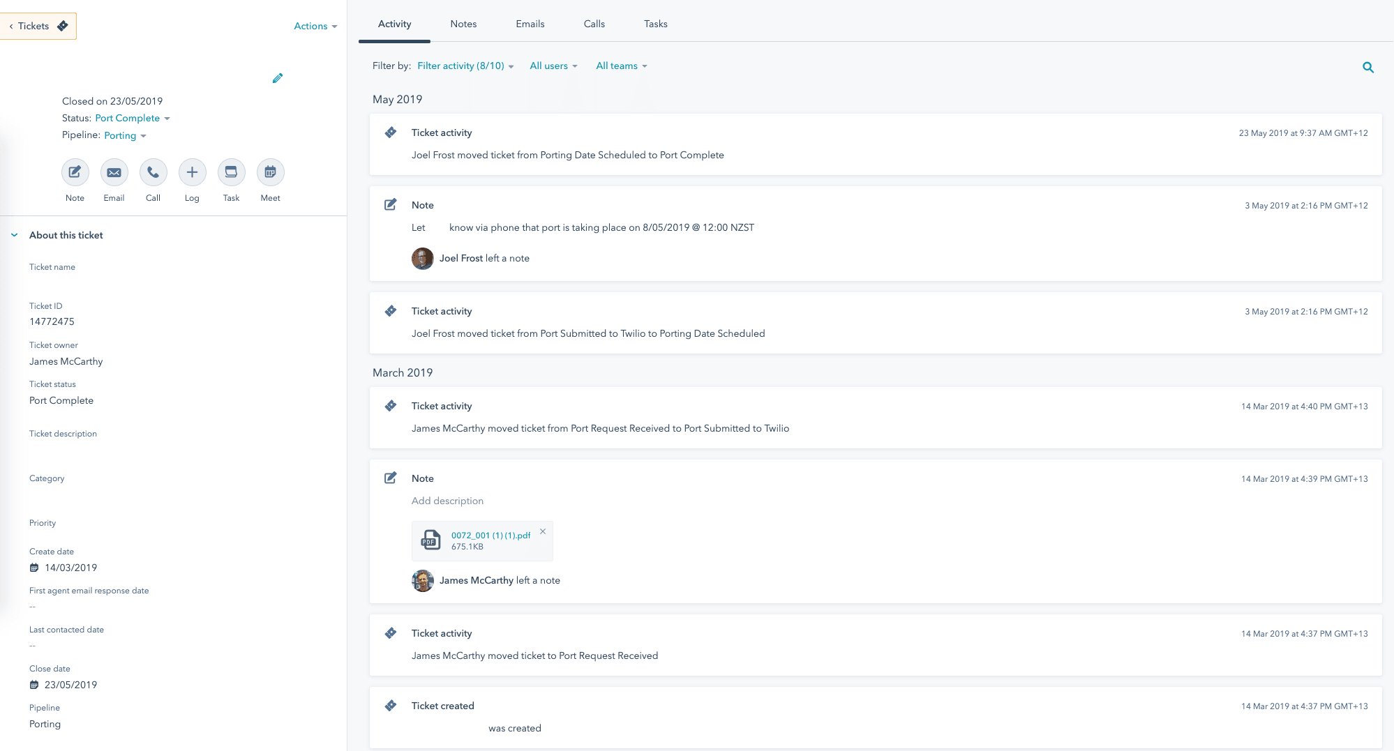Open the All users filter dropdown
The height and width of the screenshot is (751, 1394).
pyautogui.click(x=553, y=66)
